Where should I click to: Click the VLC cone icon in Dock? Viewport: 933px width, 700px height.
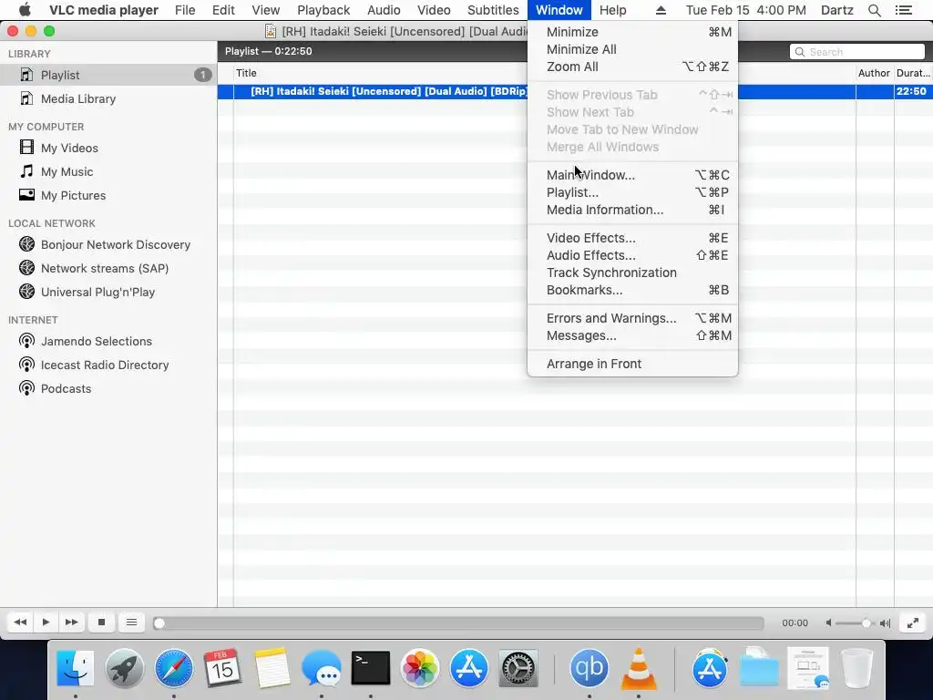639,668
